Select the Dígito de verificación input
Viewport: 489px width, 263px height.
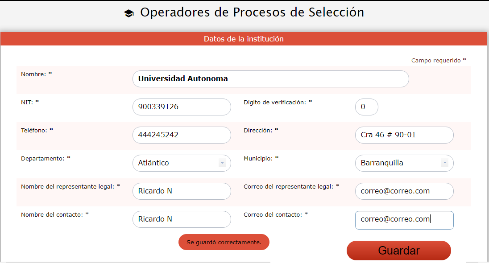366,107
